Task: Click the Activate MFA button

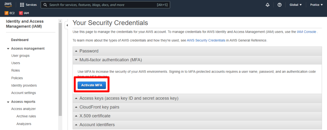Action: point(92,85)
